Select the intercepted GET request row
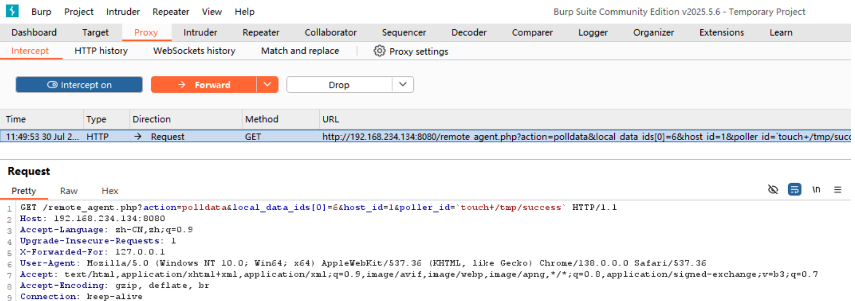The height and width of the screenshot is (301, 855). click(425, 136)
